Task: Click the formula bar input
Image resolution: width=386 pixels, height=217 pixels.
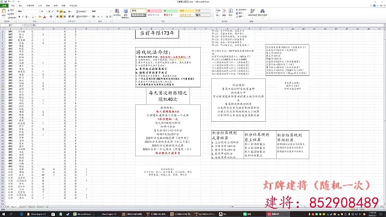Action: (209, 25)
